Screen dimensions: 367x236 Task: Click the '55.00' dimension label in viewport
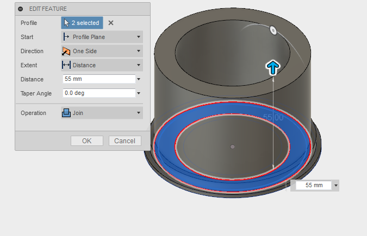273,117
